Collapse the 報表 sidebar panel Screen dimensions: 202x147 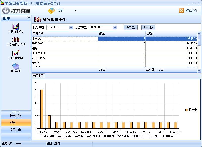(29, 19)
